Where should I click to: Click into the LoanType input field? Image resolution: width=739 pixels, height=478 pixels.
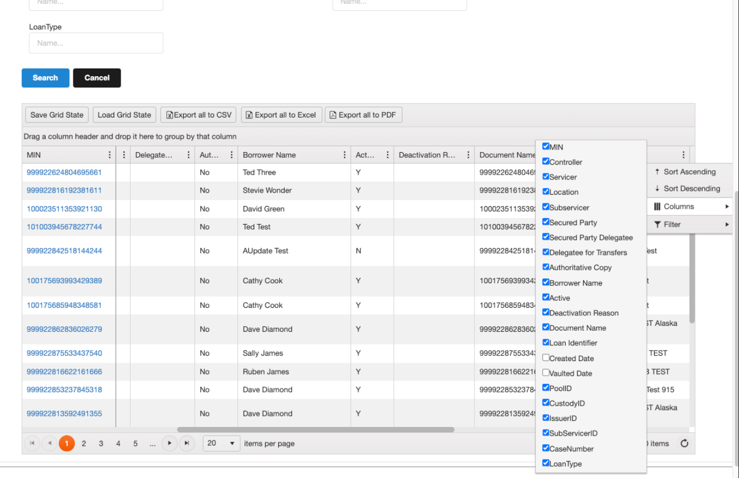pyautogui.click(x=96, y=43)
